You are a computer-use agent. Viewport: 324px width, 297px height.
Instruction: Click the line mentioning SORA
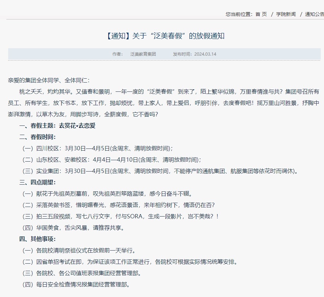point(121,217)
